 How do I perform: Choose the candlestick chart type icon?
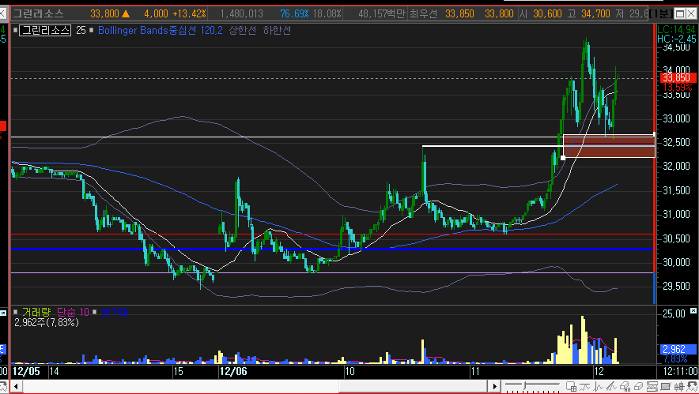pyautogui.click(x=679, y=386)
